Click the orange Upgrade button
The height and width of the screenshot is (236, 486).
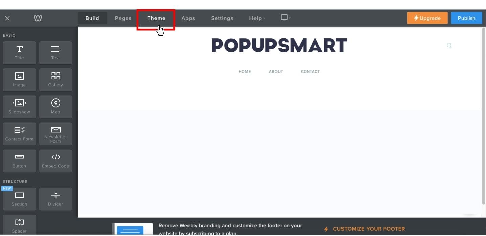pos(427,18)
